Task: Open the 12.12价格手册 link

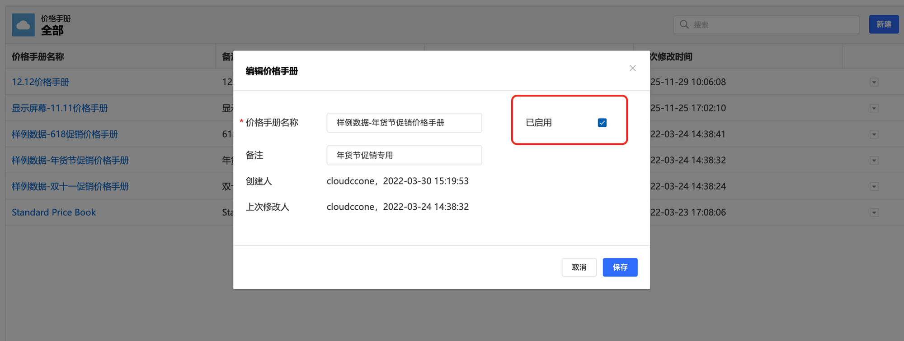Action: [41, 82]
